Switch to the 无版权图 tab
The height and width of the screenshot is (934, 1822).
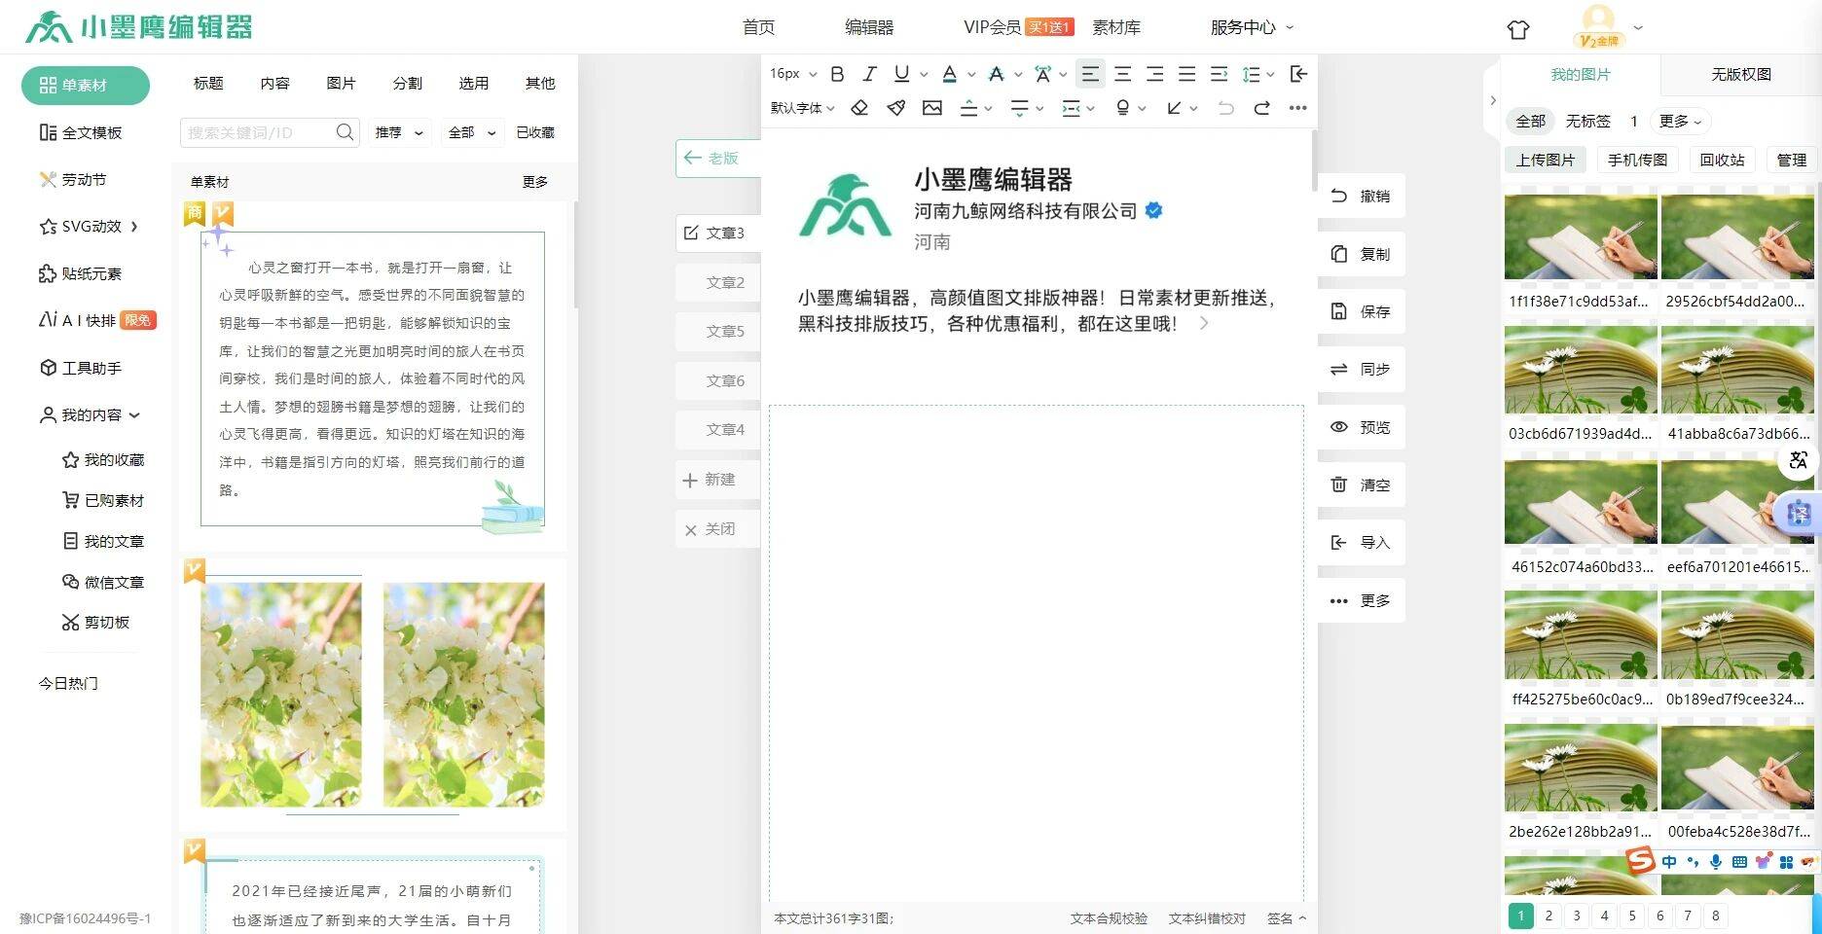pos(1740,75)
